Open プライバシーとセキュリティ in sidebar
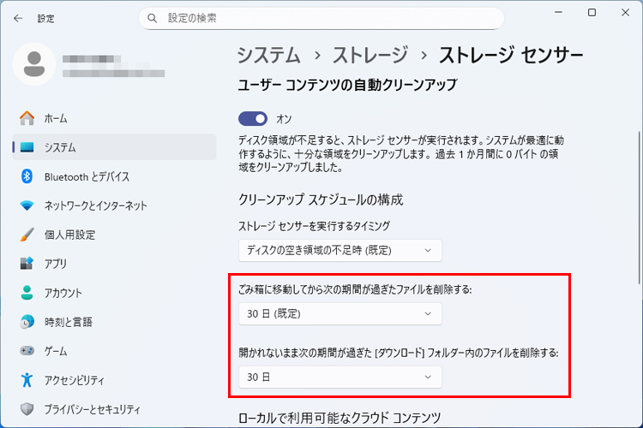Image resolution: width=643 pixels, height=428 pixels. pos(93,409)
